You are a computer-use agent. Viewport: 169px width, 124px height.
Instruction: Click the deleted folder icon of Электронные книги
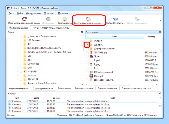(91, 49)
